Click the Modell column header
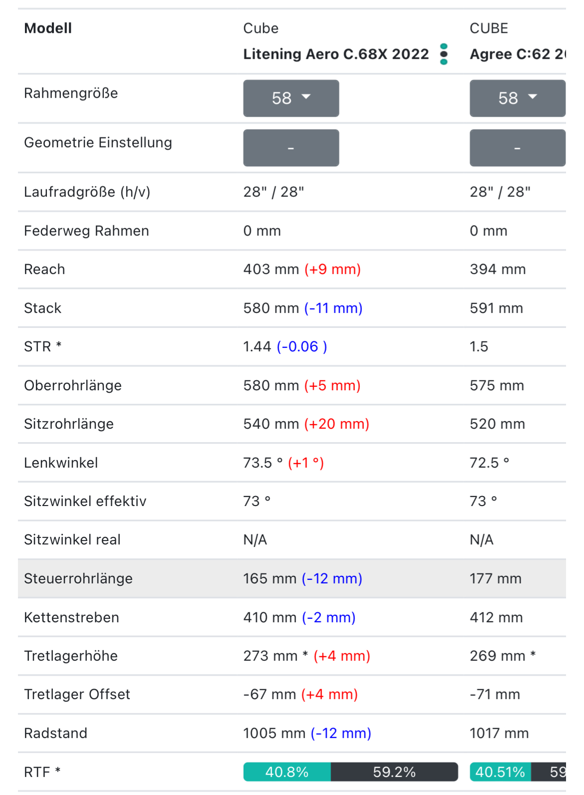 tap(48, 28)
